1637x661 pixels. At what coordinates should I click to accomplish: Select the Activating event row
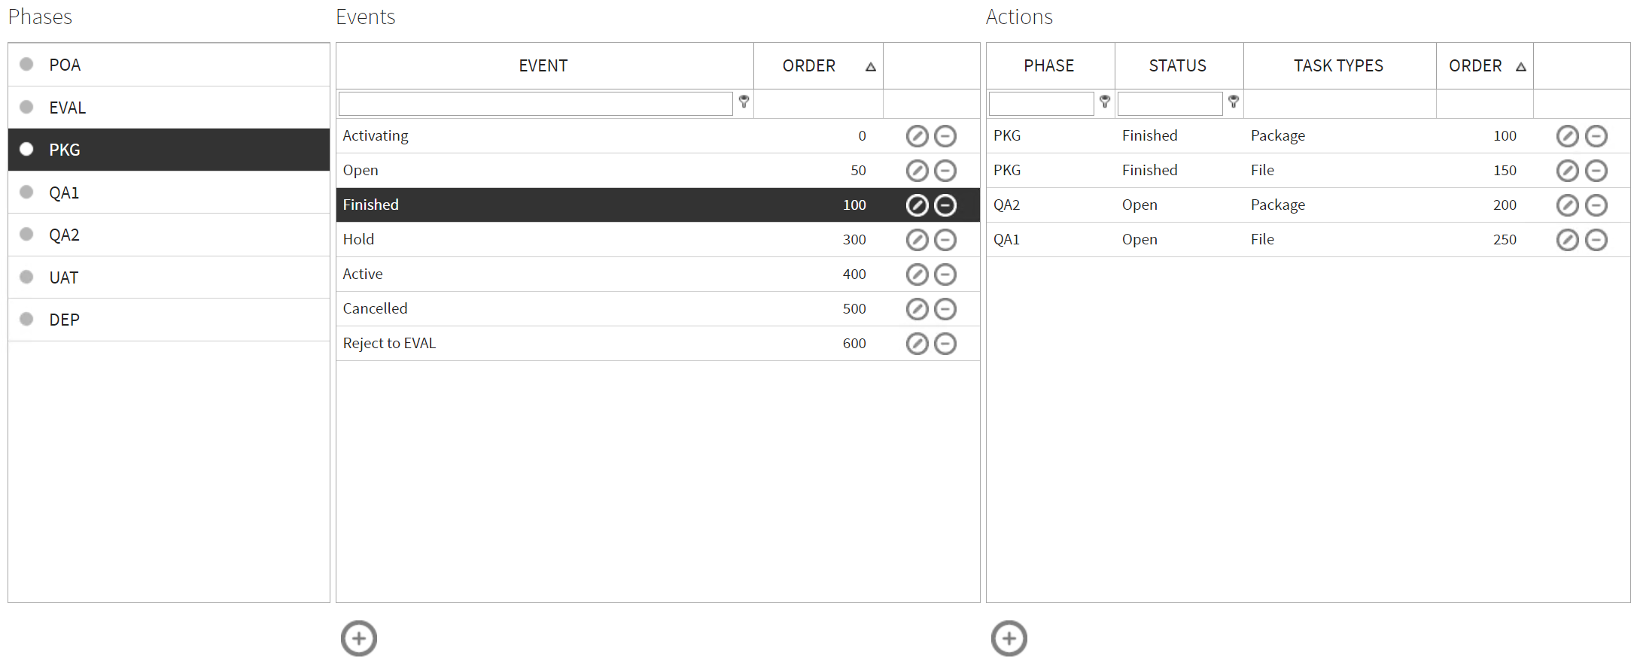658,136
